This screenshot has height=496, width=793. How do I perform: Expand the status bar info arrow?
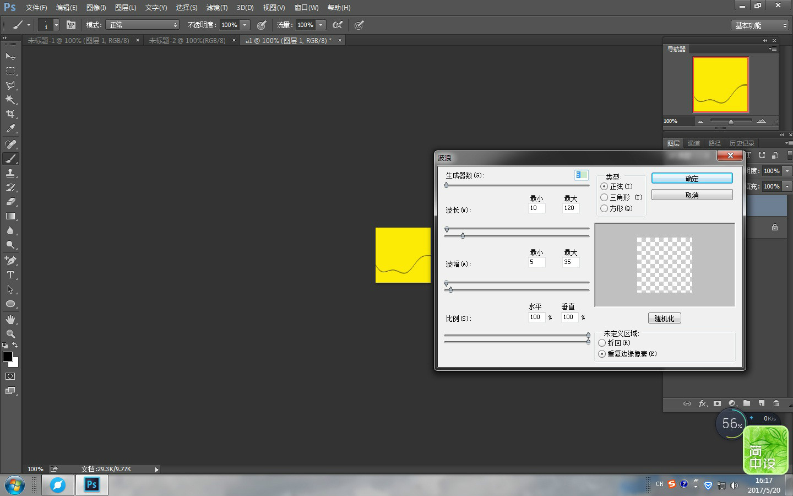point(156,470)
